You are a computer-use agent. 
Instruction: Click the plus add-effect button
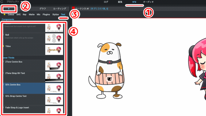[x=9, y=9]
